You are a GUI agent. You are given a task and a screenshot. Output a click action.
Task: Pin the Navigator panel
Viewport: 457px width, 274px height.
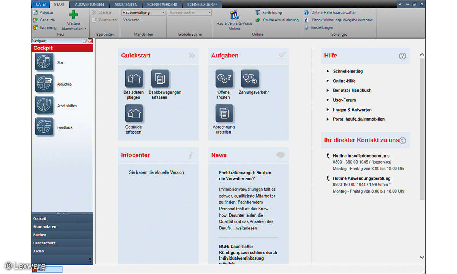coord(85,41)
